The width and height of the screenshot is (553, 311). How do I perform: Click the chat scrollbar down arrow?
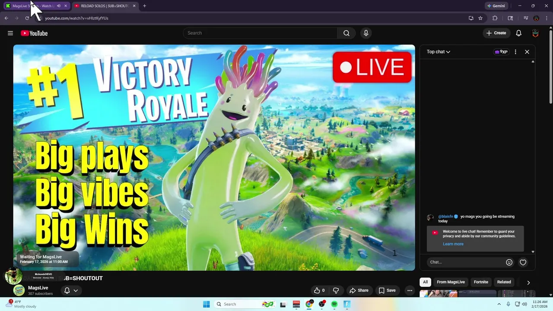tap(533, 252)
